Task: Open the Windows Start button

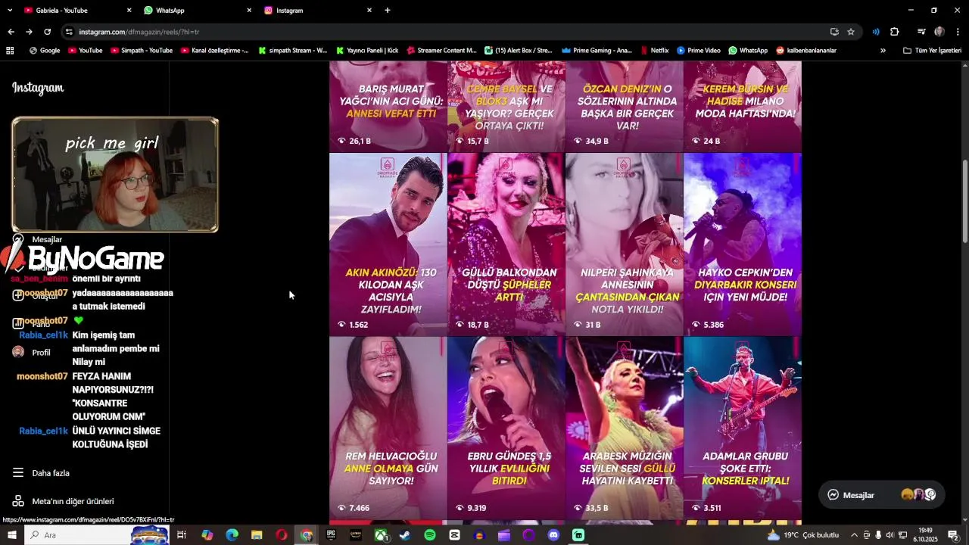Action: point(11,535)
